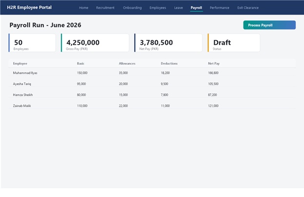Switch to the Employees nav item
Viewport: 304px width, 197px height.
click(158, 8)
